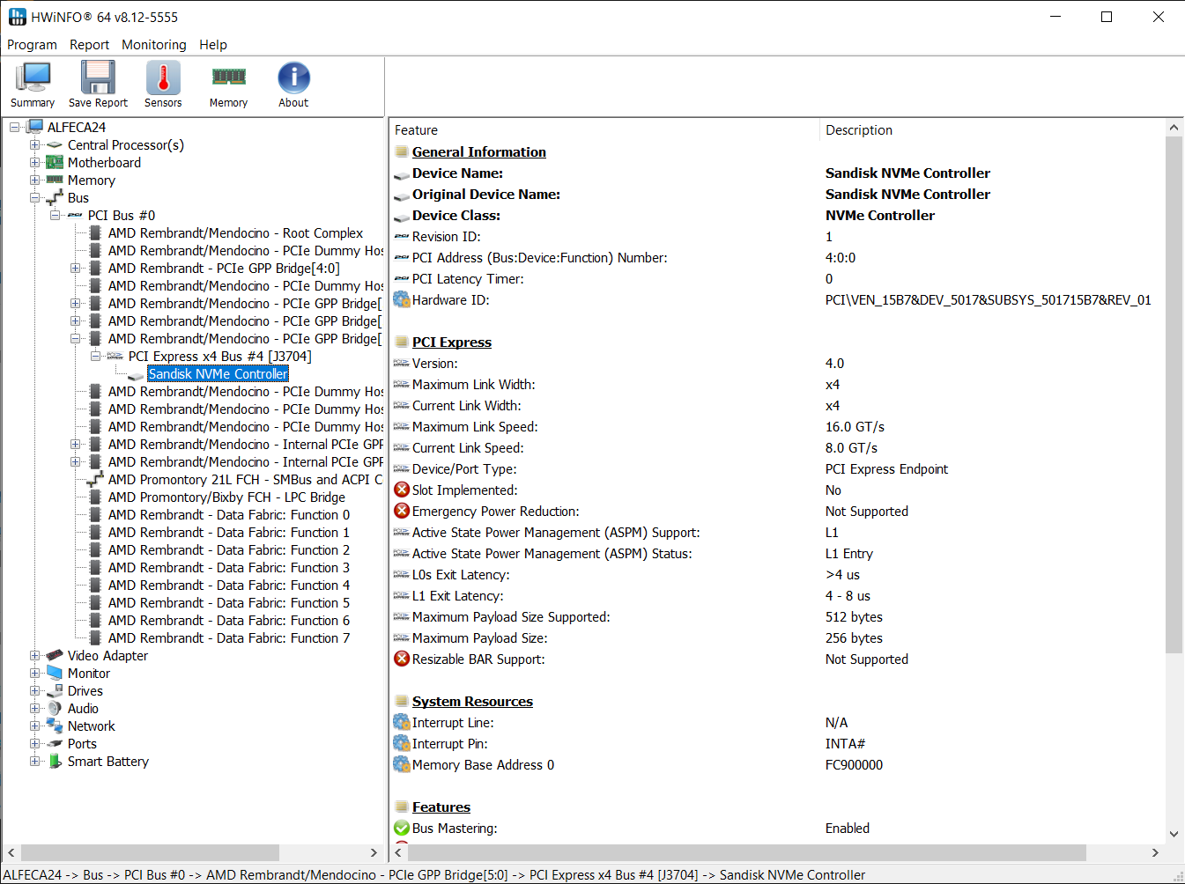1185x884 pixels.
Task: Open the Memory module toolbar icon
Action: pos(228,77)
